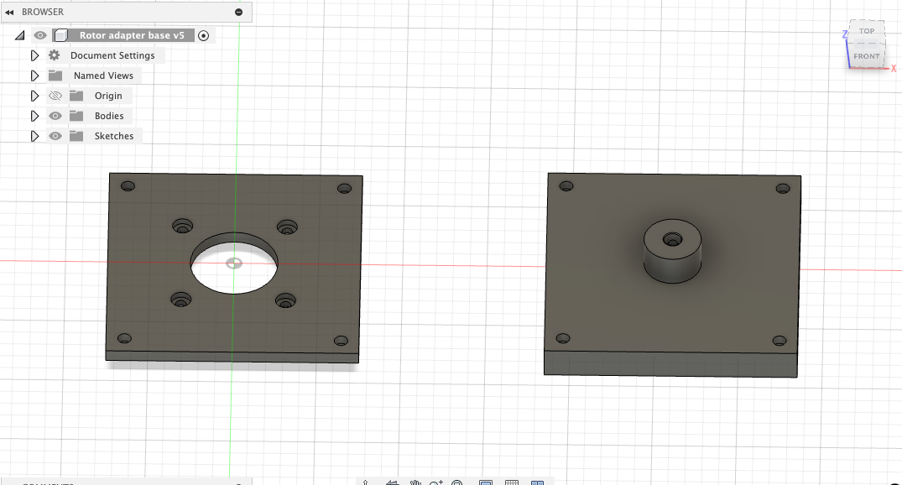Select top-right corner hole on right plate

pyautogui.click(x=783, y=188)
